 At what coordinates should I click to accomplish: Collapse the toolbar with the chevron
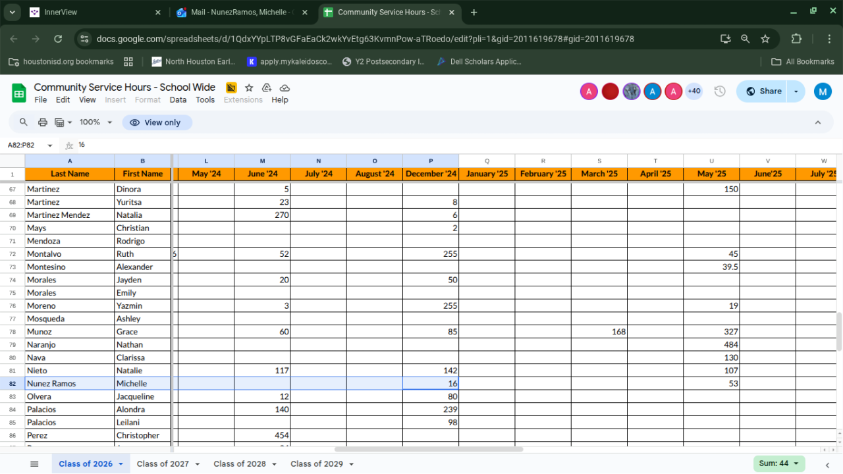[818, 122]
